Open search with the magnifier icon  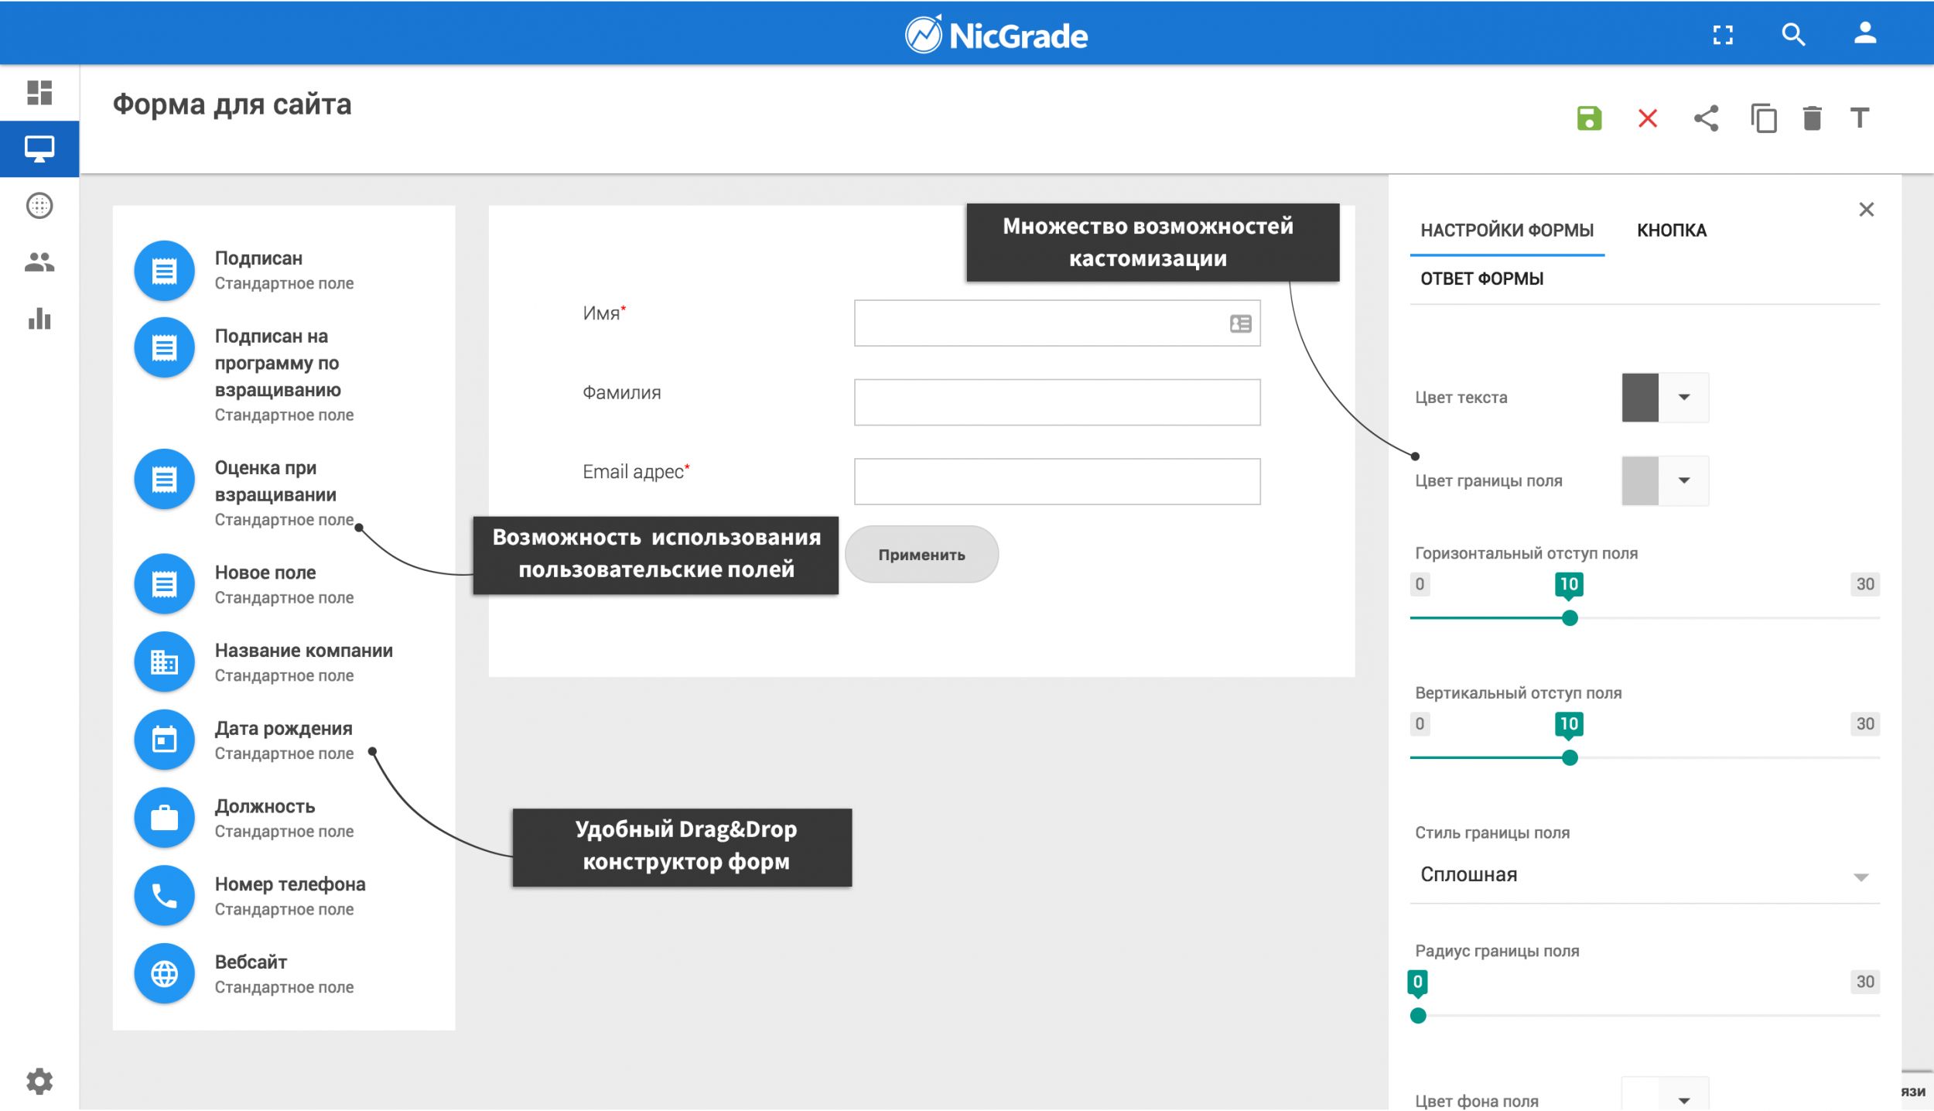[1793, 35]
